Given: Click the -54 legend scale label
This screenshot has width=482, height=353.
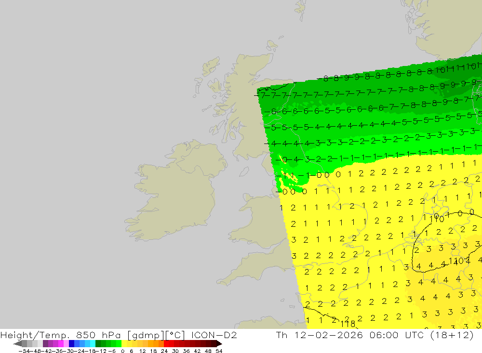Looking at the screenshot, I should (x=24, y=351).
